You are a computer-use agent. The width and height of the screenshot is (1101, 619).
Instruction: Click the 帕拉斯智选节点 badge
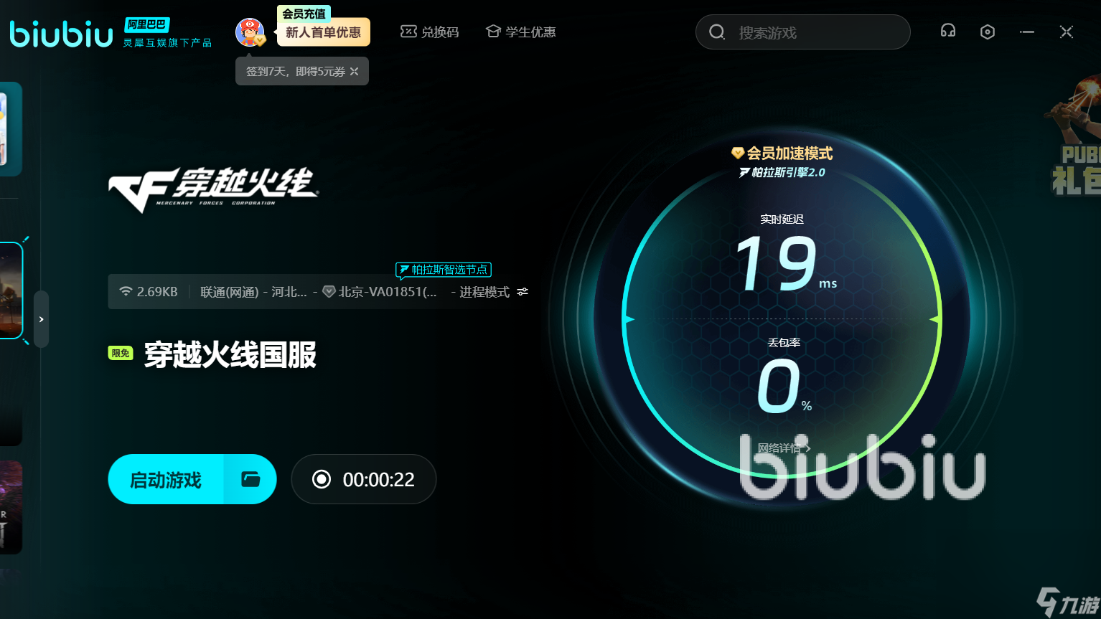(444, 270)
